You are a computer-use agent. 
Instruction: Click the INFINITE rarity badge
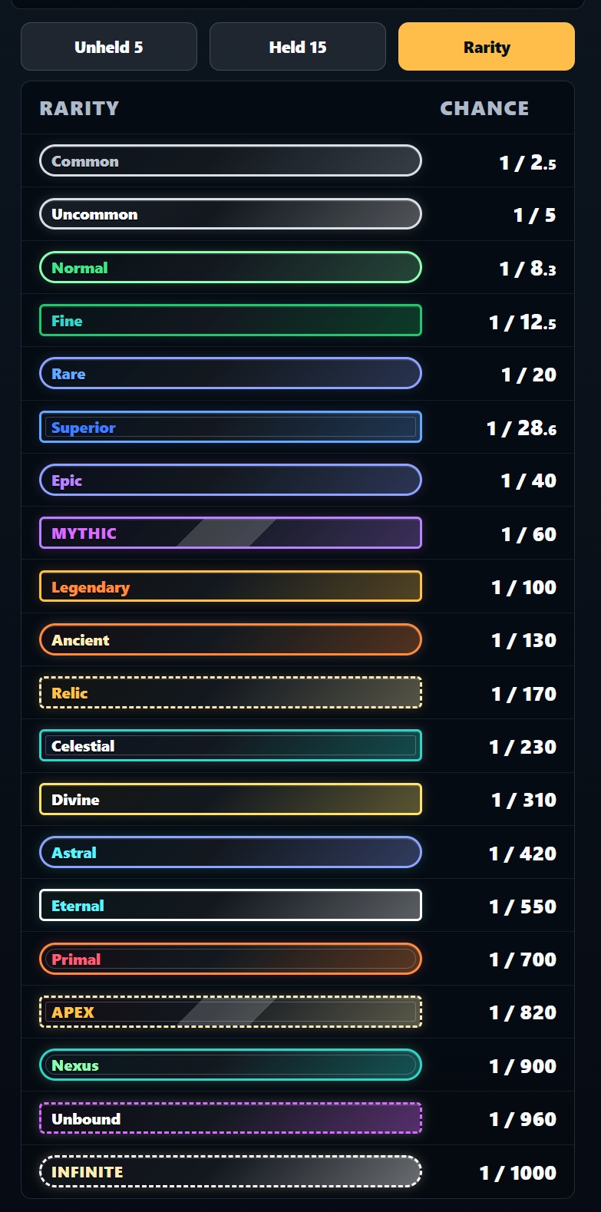(230, 1171)
